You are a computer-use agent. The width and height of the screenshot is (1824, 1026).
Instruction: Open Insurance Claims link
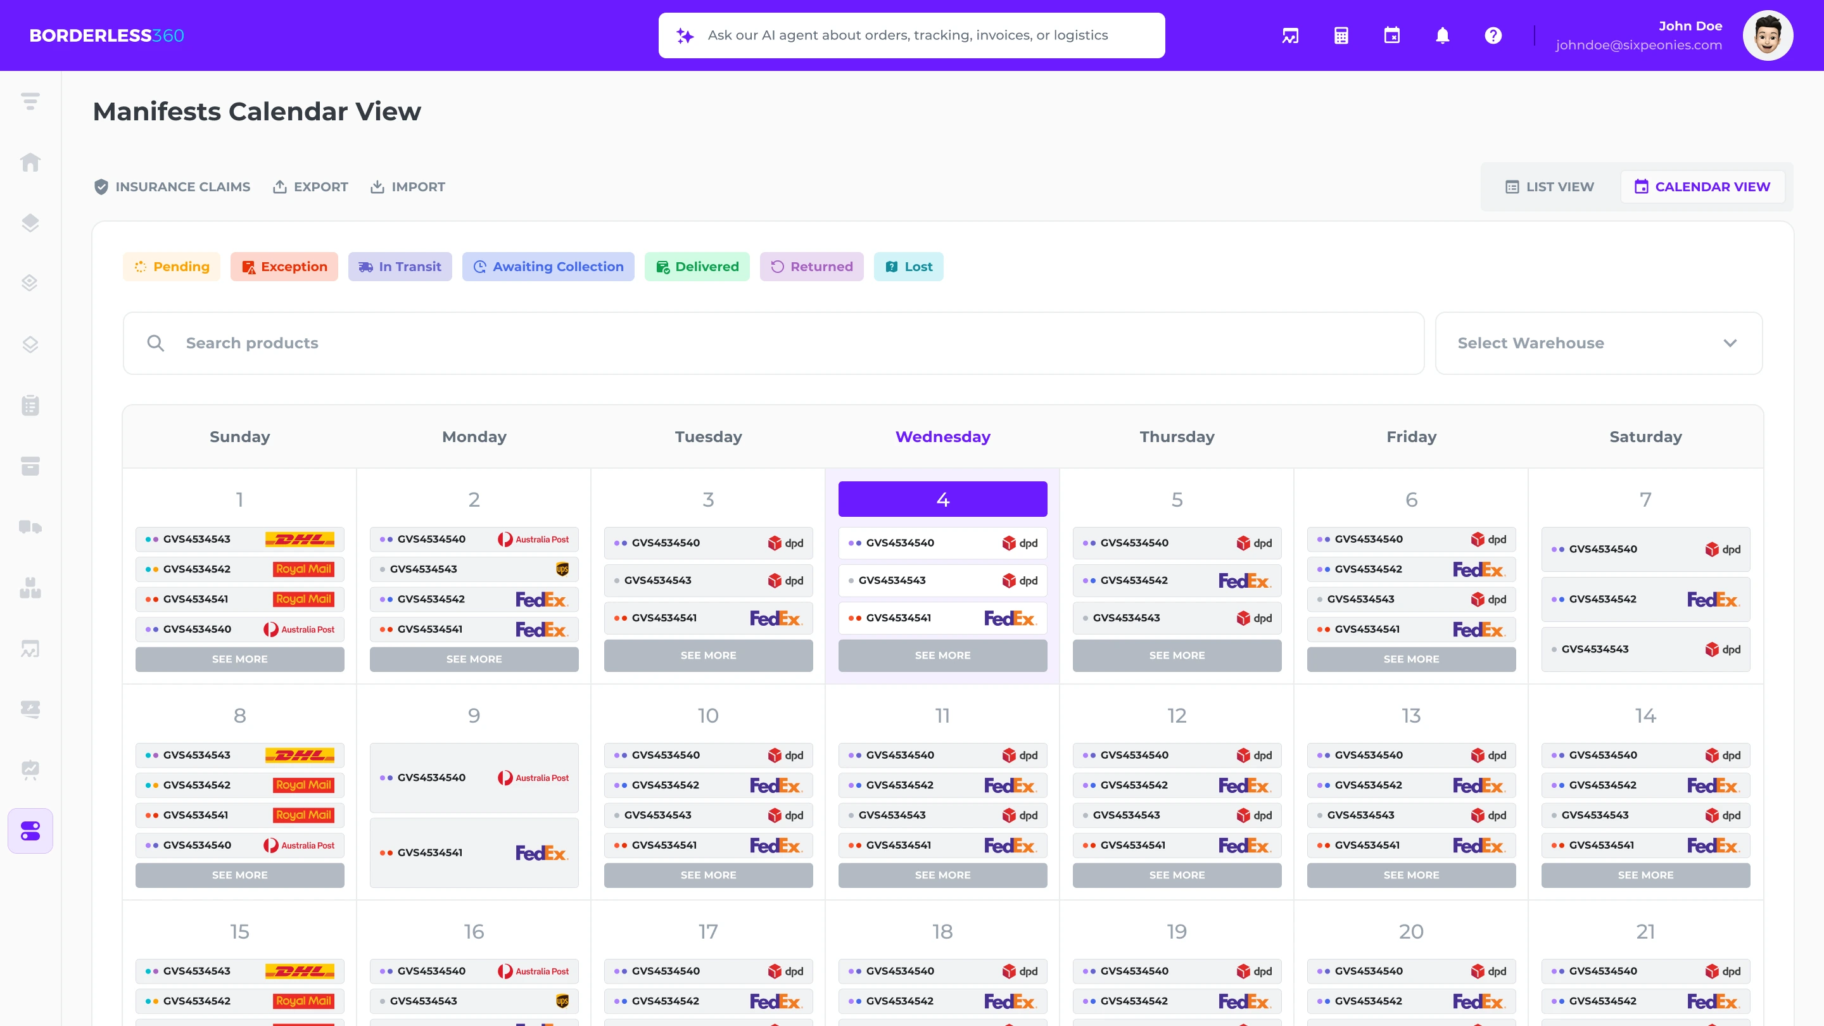[172, 187]
